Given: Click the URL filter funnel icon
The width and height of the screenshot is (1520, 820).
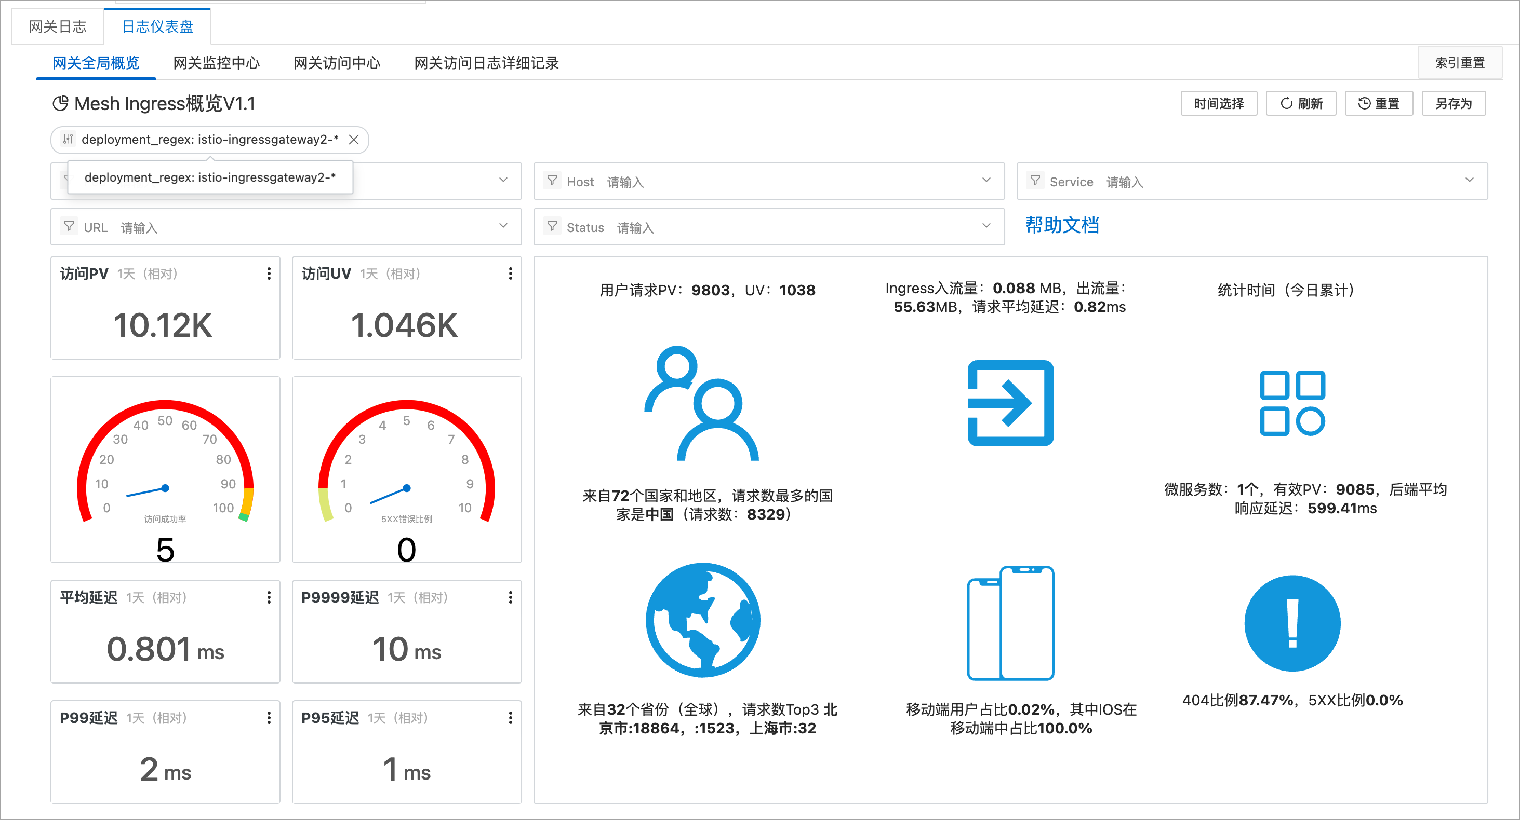Looking at the screenshot, I should pyautogui.click(x=69, y=226).
